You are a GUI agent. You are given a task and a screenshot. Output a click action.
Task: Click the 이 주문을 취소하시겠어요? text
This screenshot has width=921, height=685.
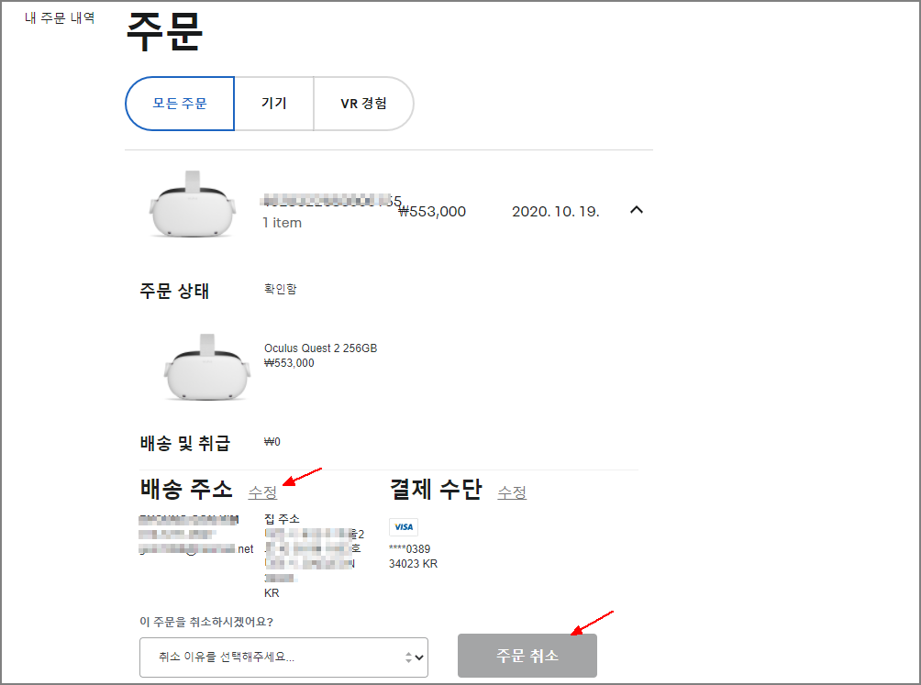206,622
